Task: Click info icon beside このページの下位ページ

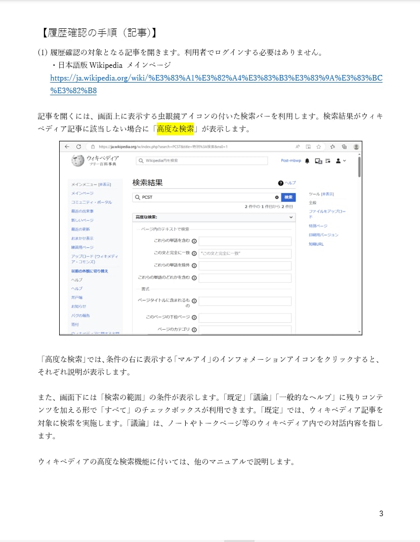Action: point(194,317)
